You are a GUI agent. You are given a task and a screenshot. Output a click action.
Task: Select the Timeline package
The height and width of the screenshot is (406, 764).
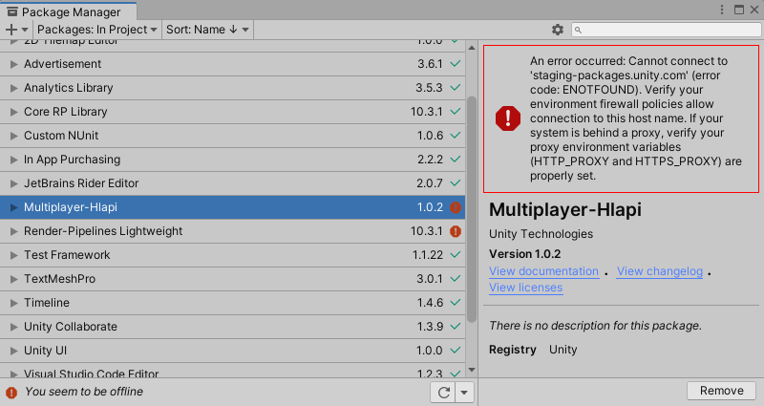click(x=232, y=303)
